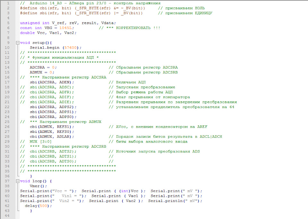Click comment 'Сбрасываем регистр ADCSRB'

(x=143, y=72)
